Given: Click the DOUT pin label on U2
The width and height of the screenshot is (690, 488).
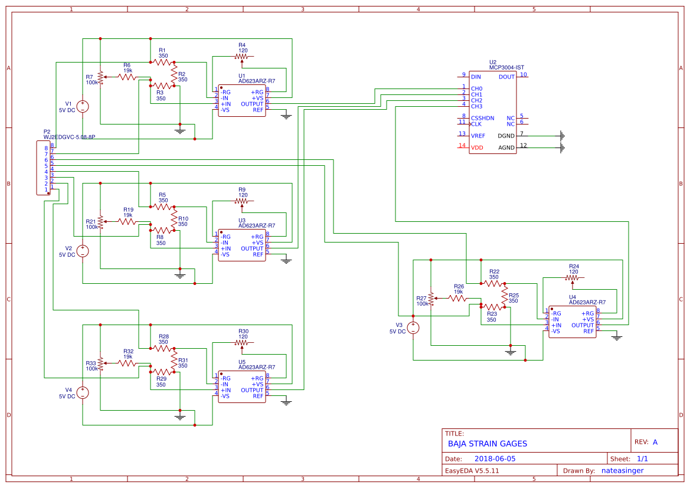Looking at the screenshot, I should [x=506, y=77].
